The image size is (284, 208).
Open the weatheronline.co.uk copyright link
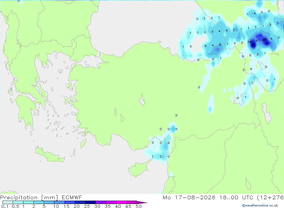[260, 205]
